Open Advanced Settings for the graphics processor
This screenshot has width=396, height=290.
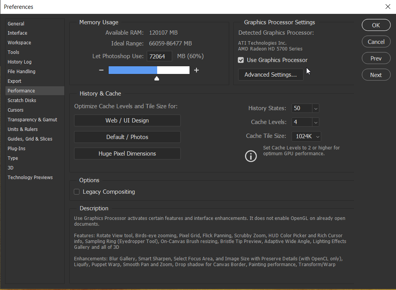click(270, 75)
